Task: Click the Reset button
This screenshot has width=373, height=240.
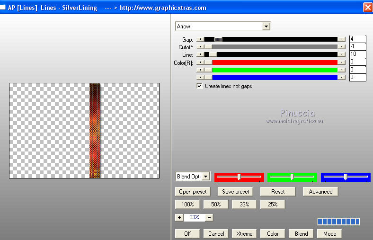Action: [278, 192]
